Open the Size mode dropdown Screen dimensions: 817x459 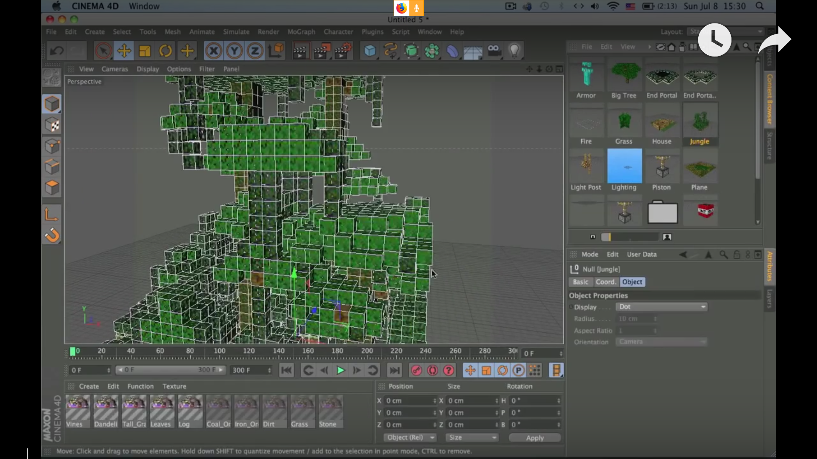pos(471,437)
